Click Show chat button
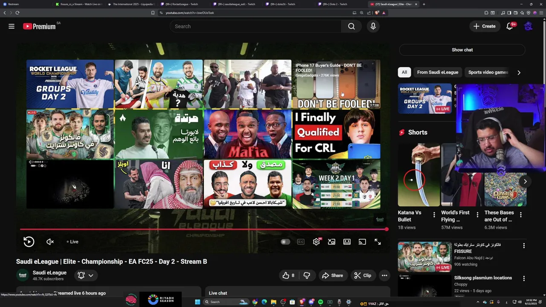 (x=462, y=50)
